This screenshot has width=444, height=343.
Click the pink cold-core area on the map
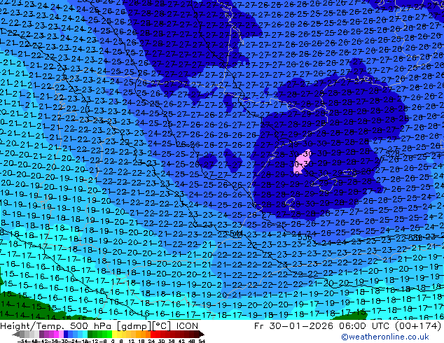pos(300,162)
